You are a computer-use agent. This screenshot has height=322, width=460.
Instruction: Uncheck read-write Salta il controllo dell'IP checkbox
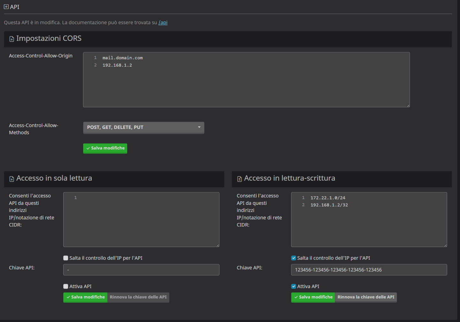(294, 258)
